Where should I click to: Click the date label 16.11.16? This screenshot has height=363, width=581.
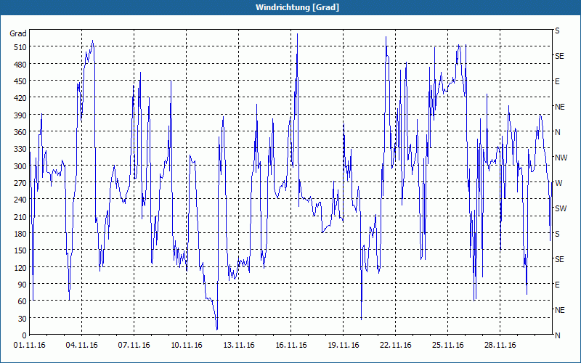click(291, 346)
